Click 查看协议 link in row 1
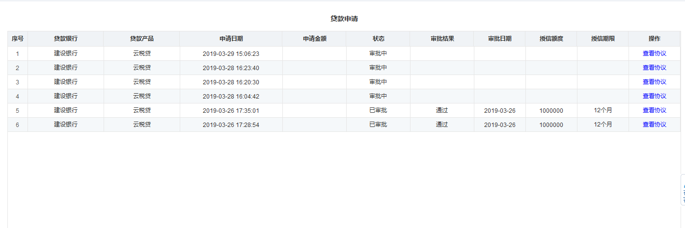Screen dimensions: 685x228 tap(654, 53)
